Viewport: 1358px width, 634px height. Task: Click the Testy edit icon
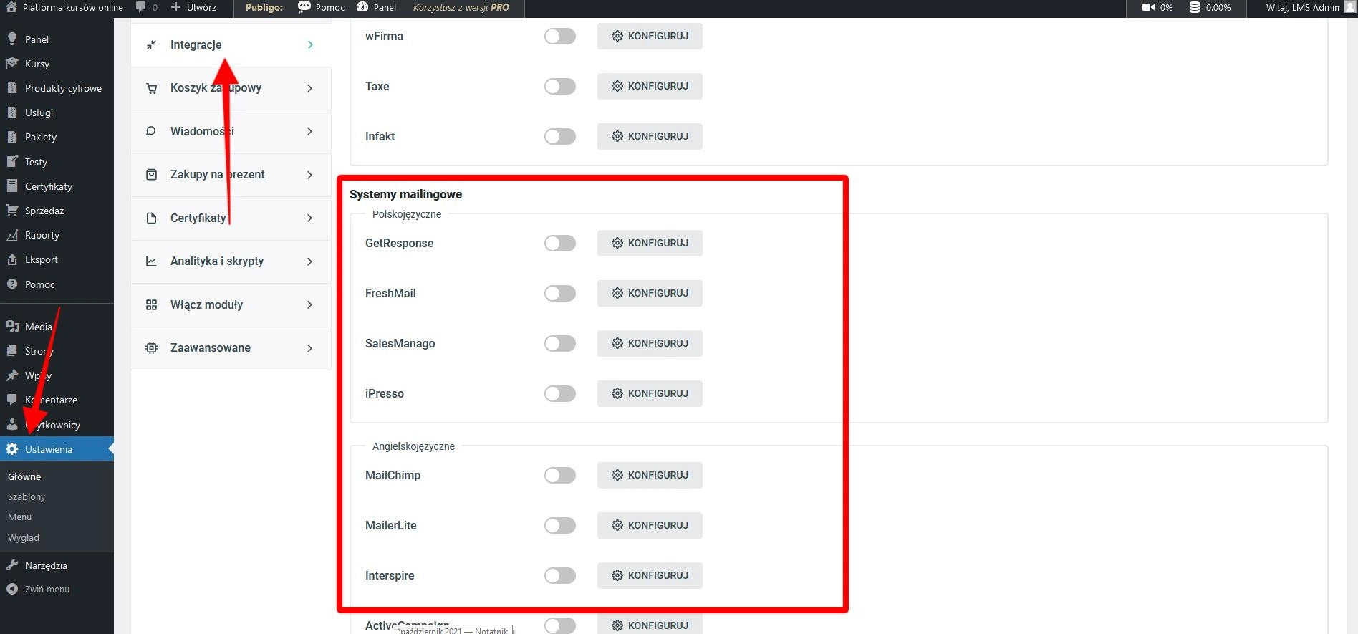[12, 162]
